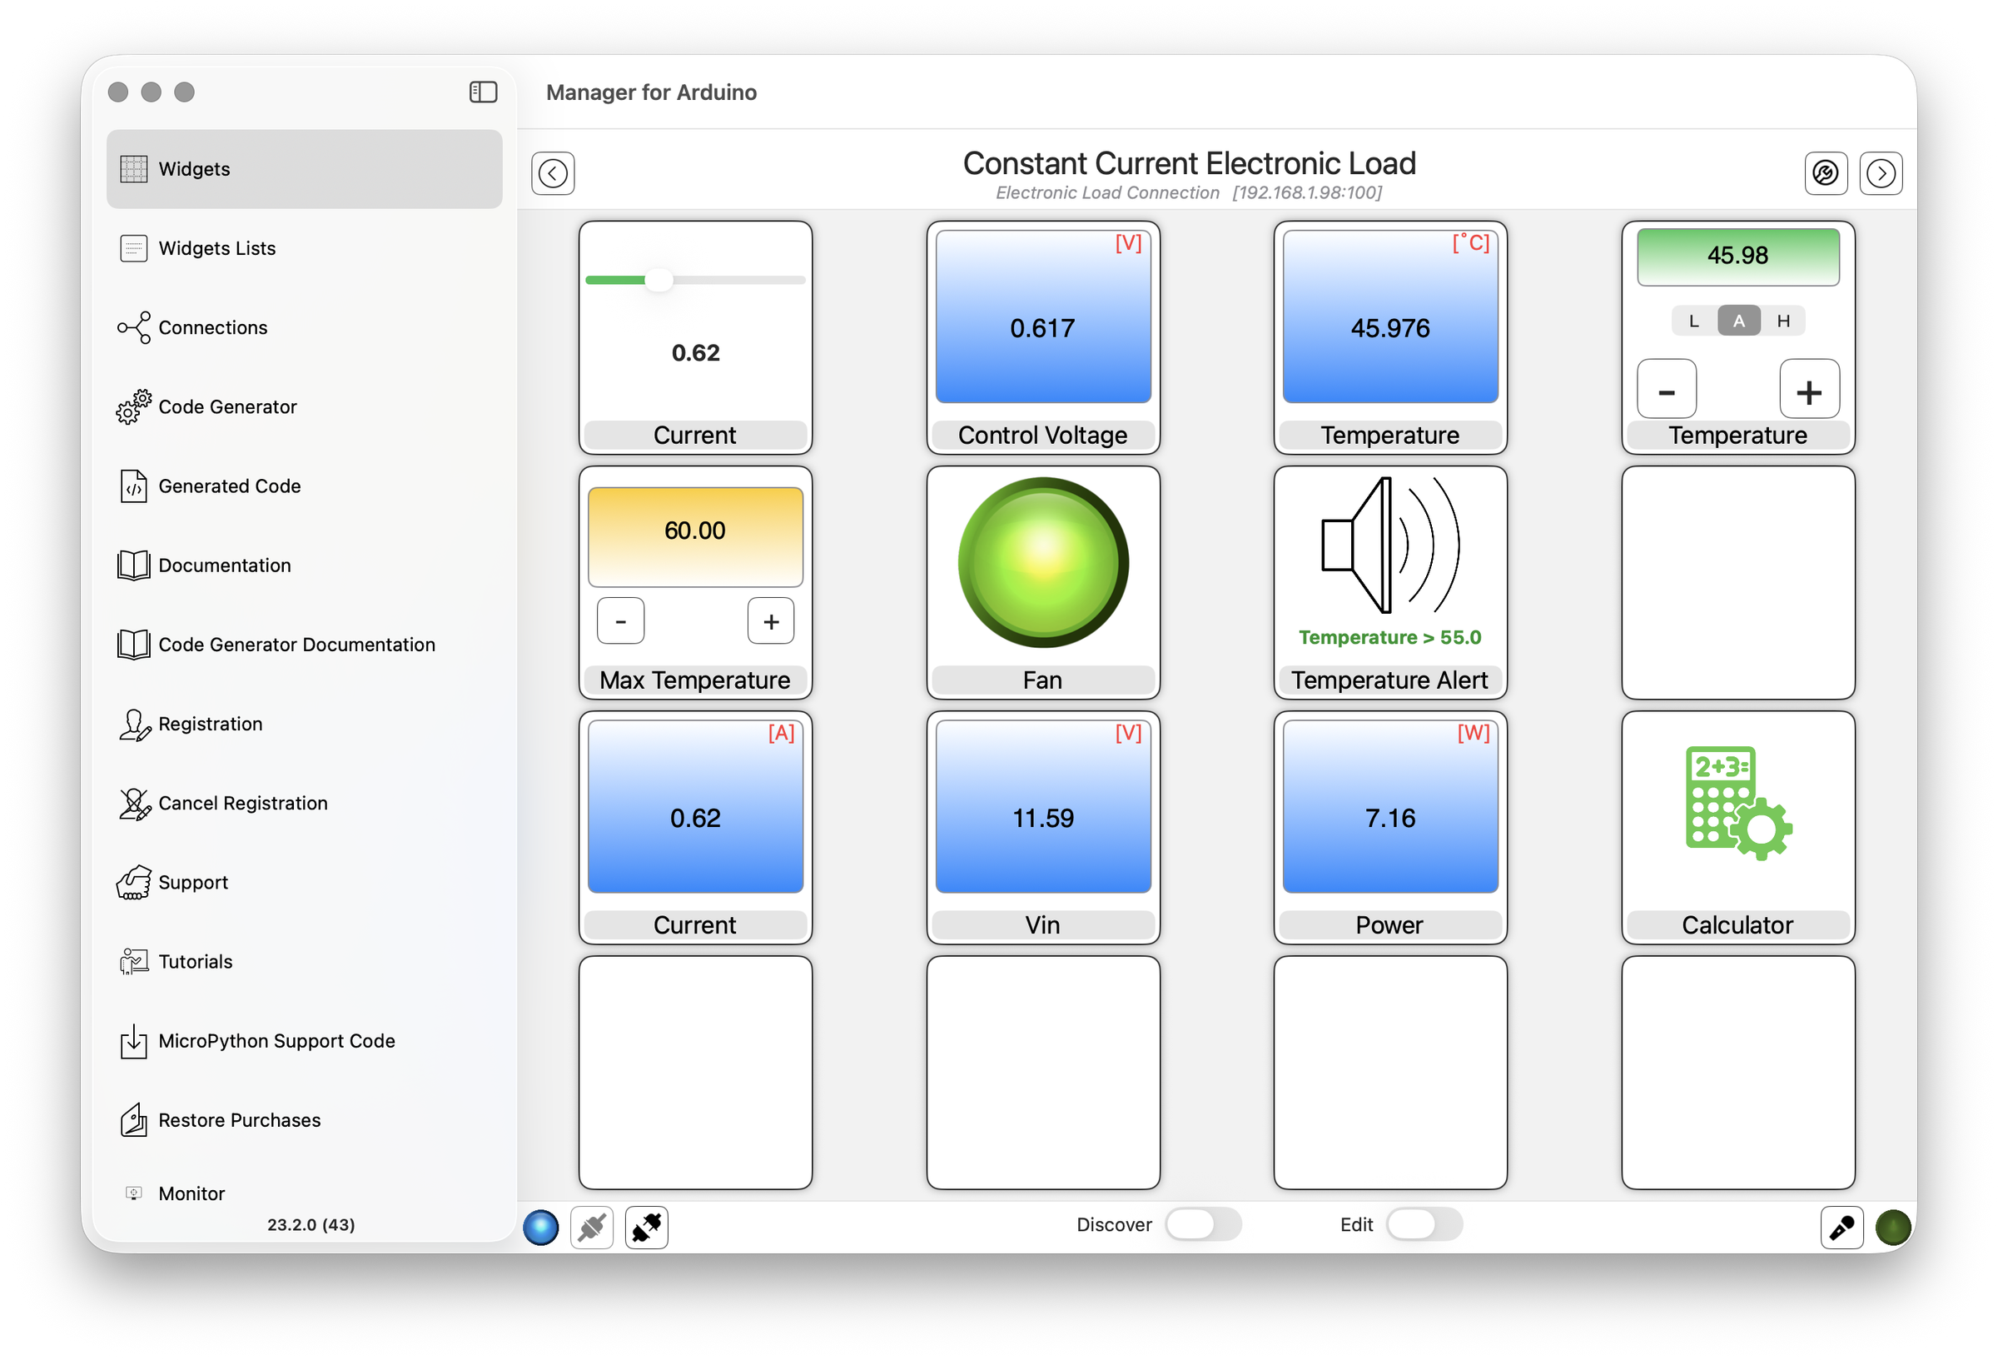Screen dimensions: 1998x1360
Task: Click the Vin widget label
Action: (1043, 925)
